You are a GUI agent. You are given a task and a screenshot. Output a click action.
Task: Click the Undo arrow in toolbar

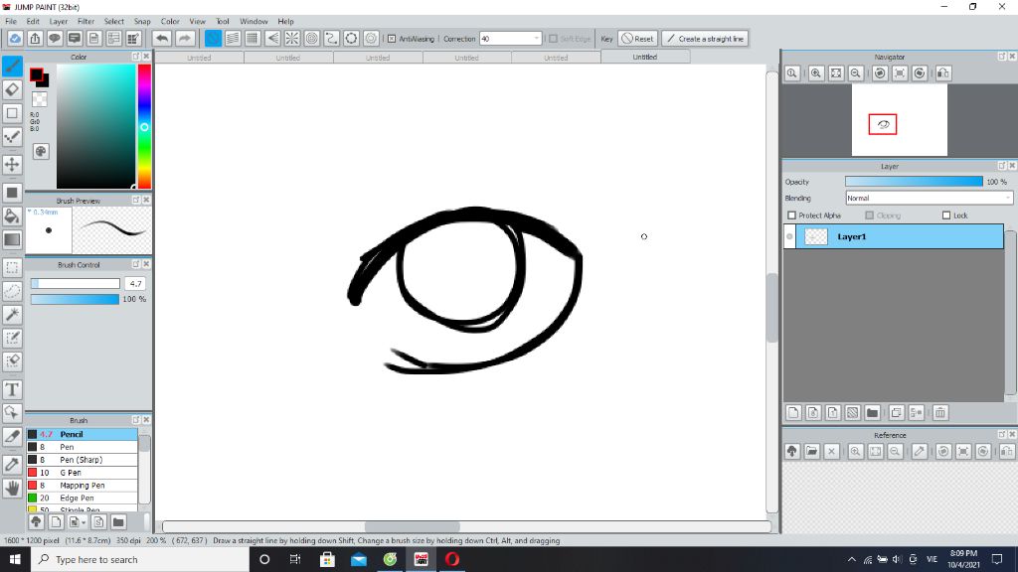[162, 39]
